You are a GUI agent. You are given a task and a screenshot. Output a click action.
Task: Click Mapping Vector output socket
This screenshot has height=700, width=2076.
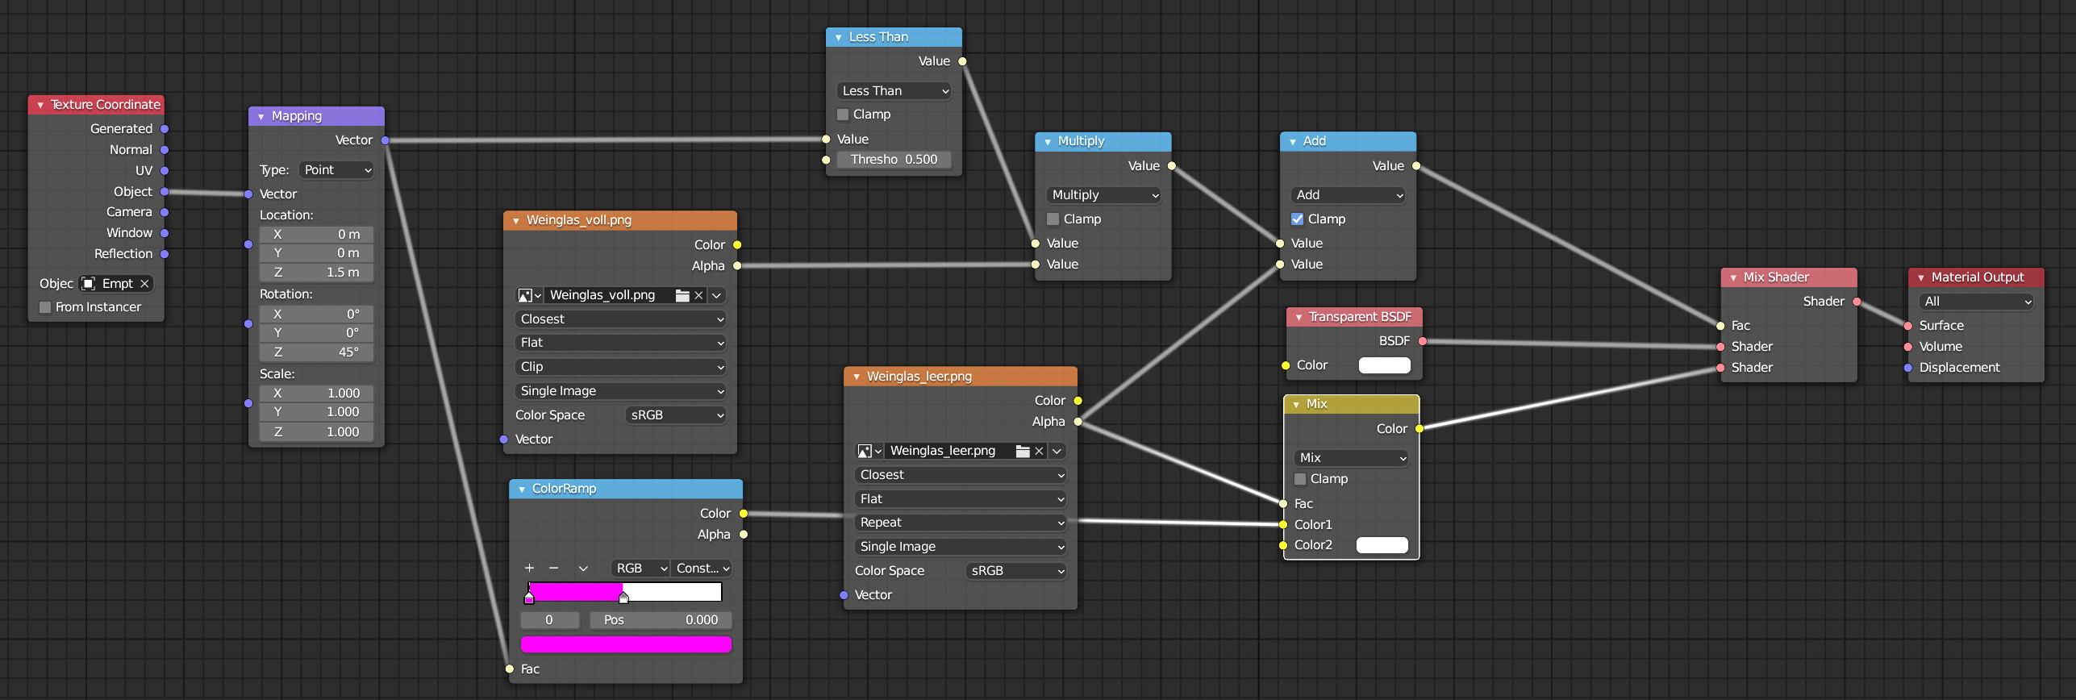pyautogui.click(x=386, y=140)
